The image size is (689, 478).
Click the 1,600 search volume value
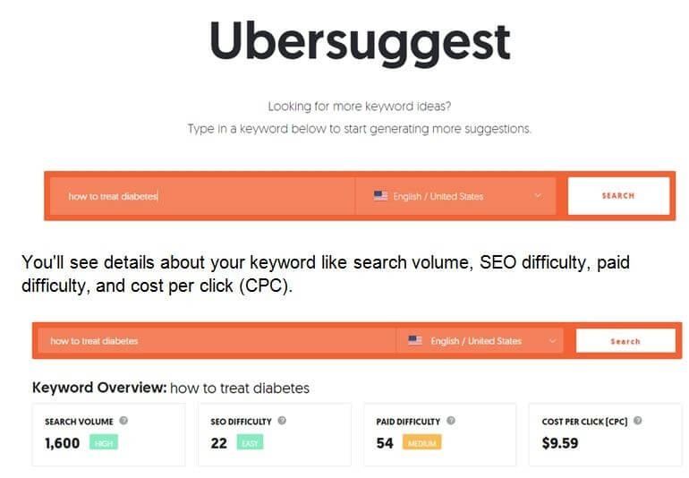(x=62, y=443)
